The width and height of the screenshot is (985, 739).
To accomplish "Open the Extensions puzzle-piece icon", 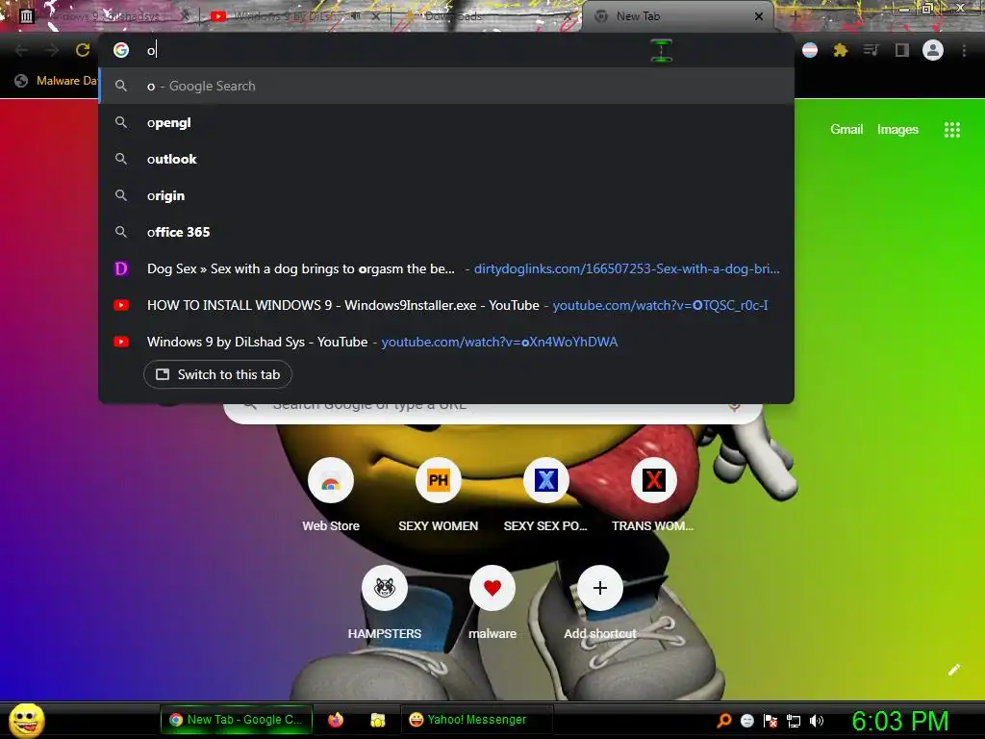I will point(840,50).
